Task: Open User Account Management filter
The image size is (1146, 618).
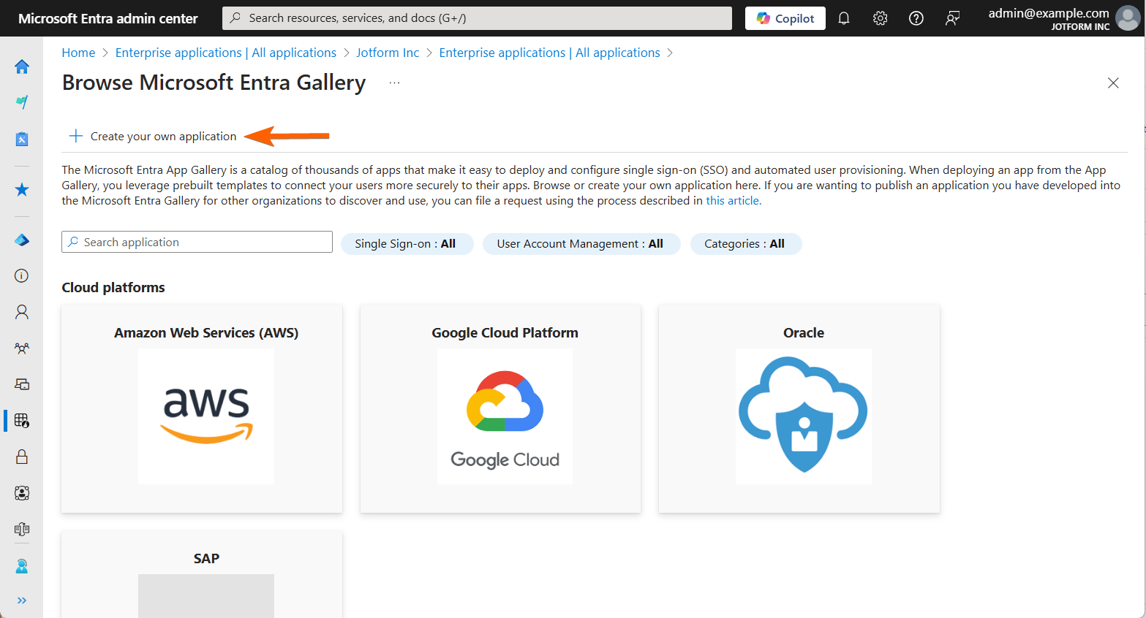Action: click(x=581, y=244)
